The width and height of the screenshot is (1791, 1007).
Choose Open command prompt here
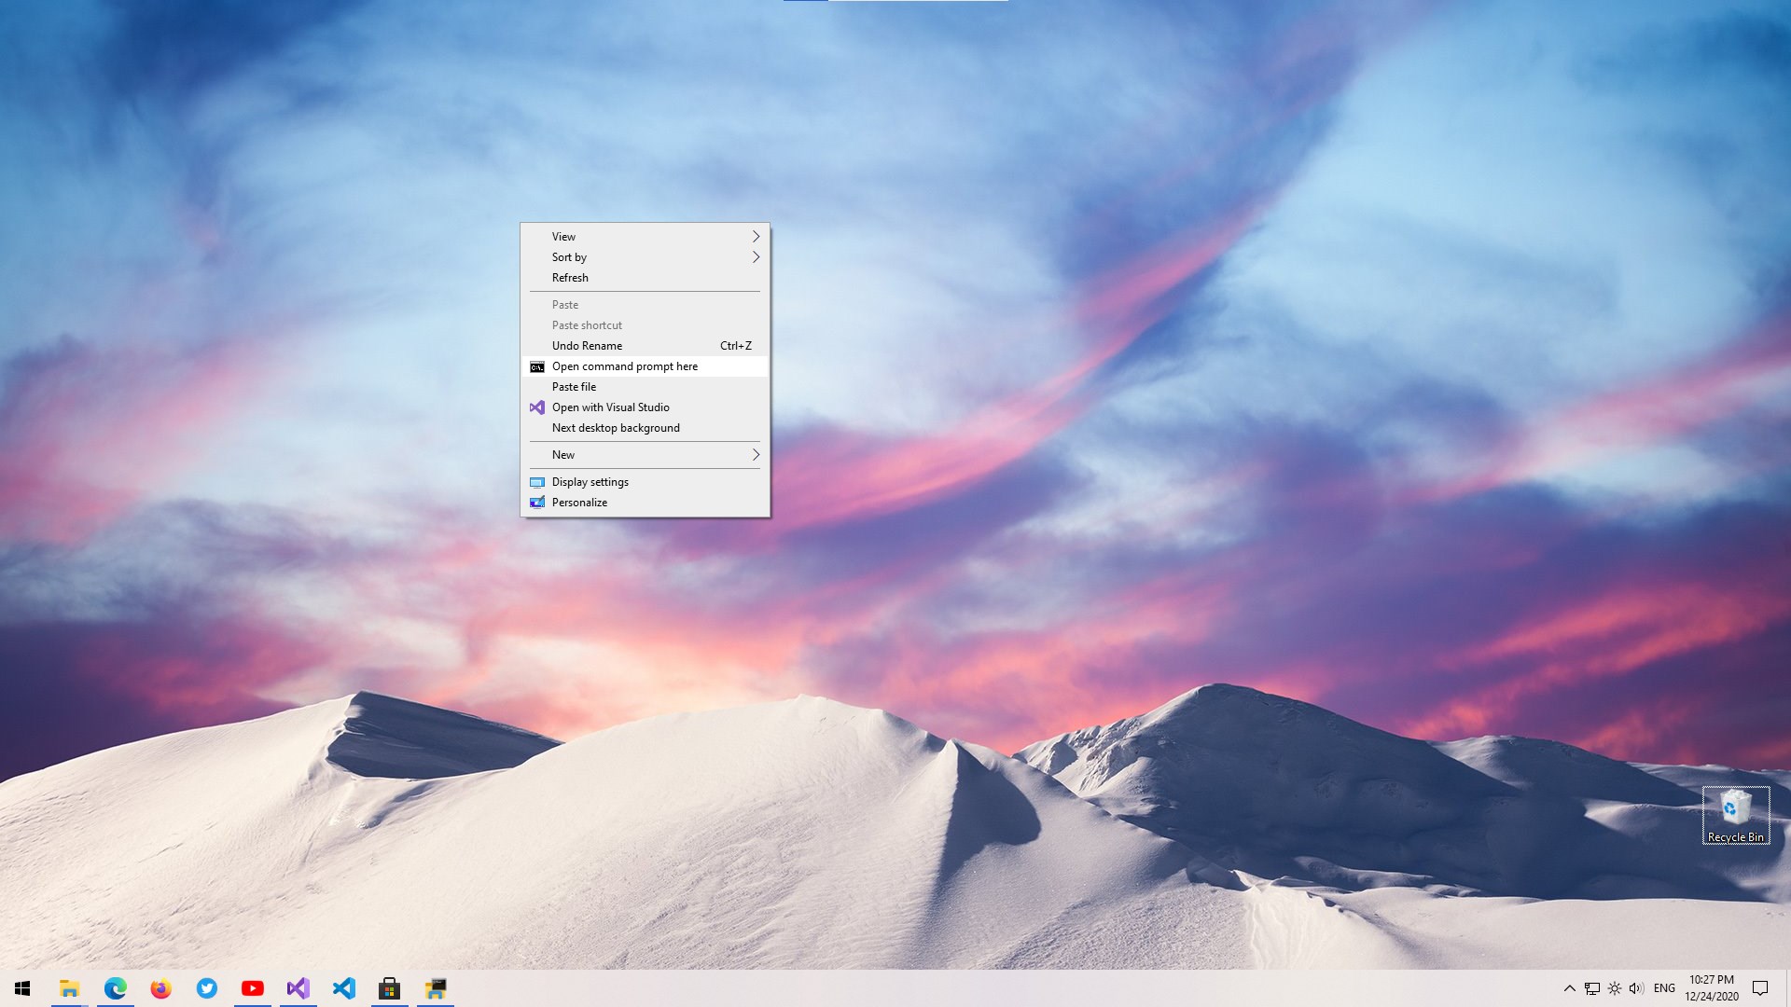click(645, 366)
